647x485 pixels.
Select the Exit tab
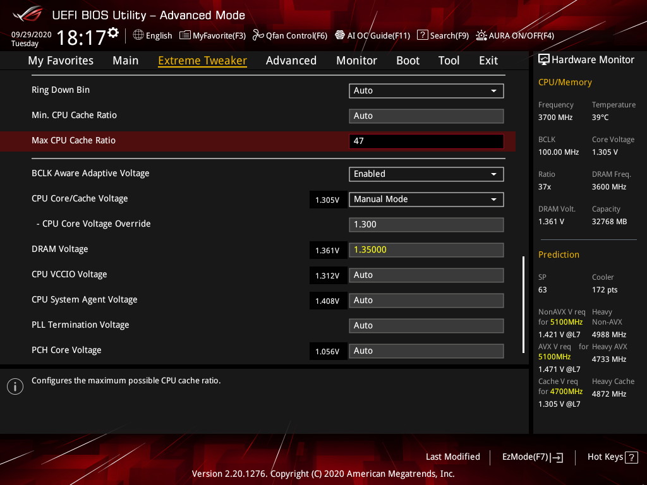488,61
